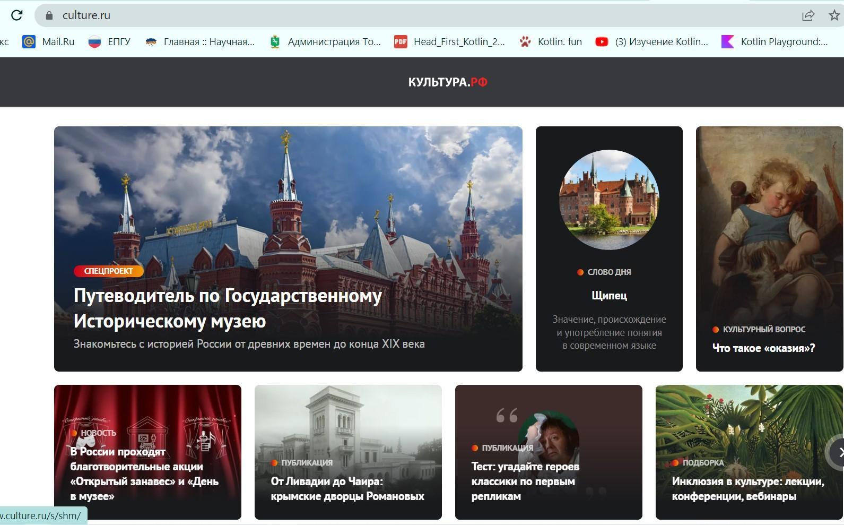Open От Ливадии до Чаира article
The image size is (844, 525).
(x=347, y=489)
